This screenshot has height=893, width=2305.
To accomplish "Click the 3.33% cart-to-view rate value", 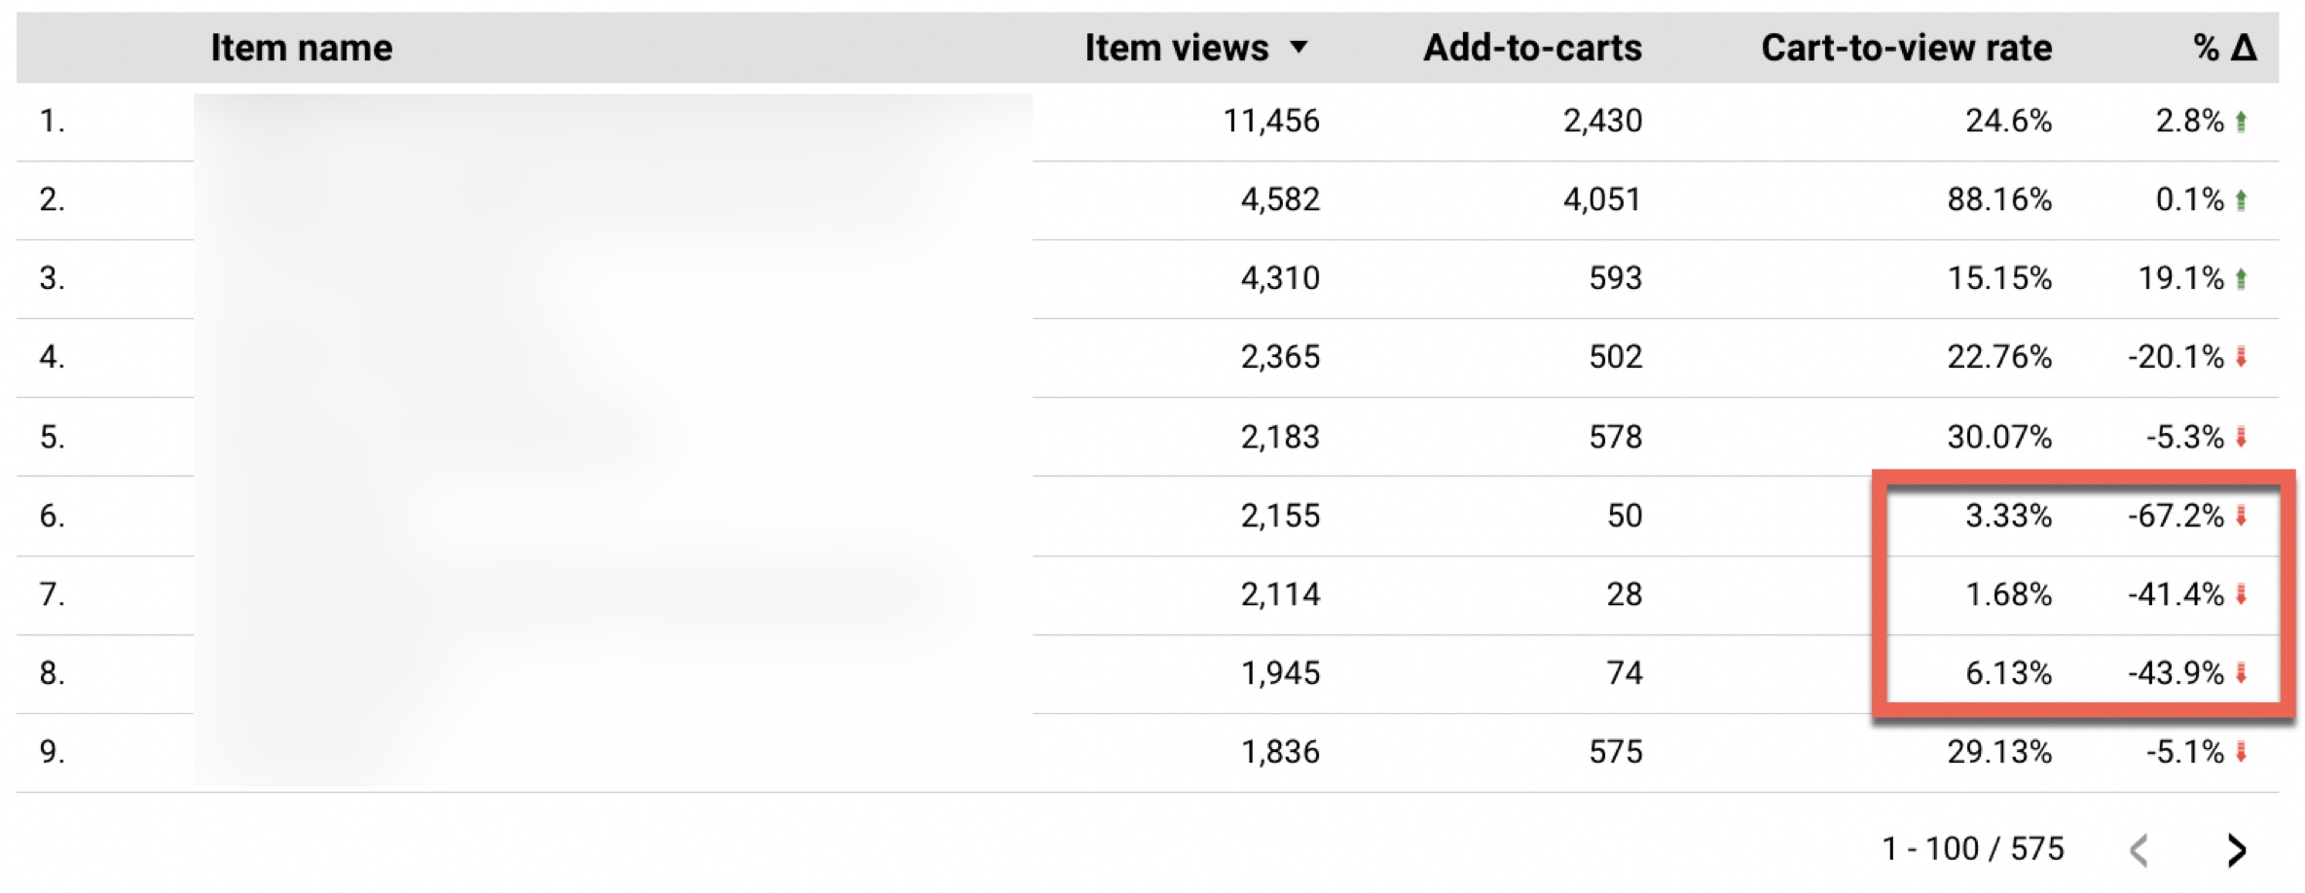I will coord(2008,516).
